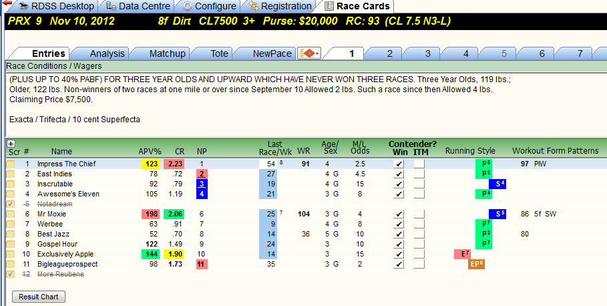This screenshot has width=607, height=306.
Task: Expand columns with the blue plus icon
Action: [11, 144]
